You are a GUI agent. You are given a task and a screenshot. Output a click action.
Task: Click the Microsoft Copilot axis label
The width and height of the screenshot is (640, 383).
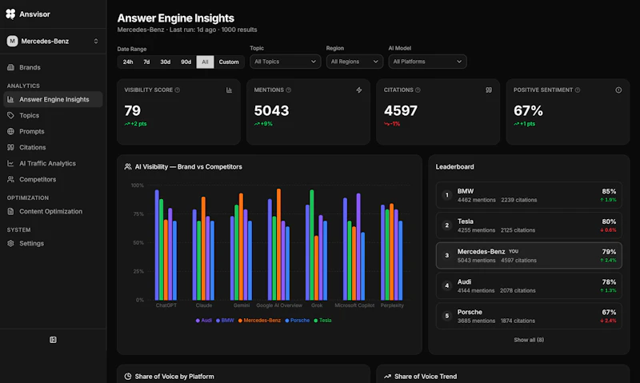point(354,305)
